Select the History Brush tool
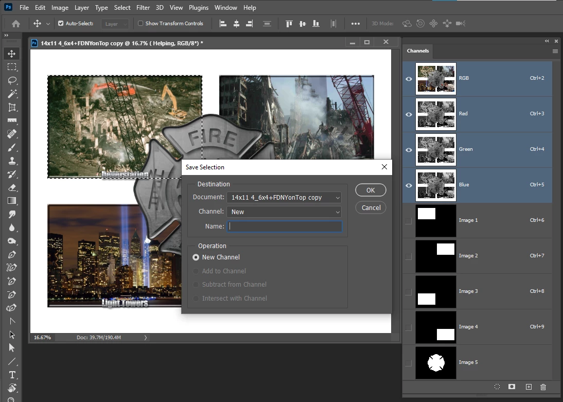 (x=11, y=174)
